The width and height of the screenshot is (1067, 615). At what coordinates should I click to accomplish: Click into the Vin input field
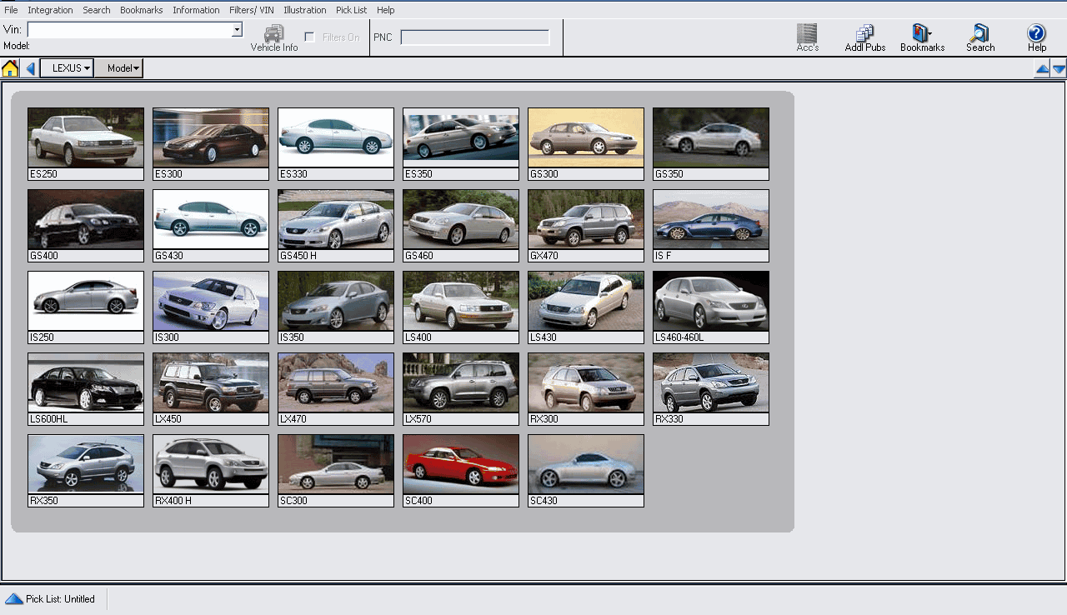129,30
